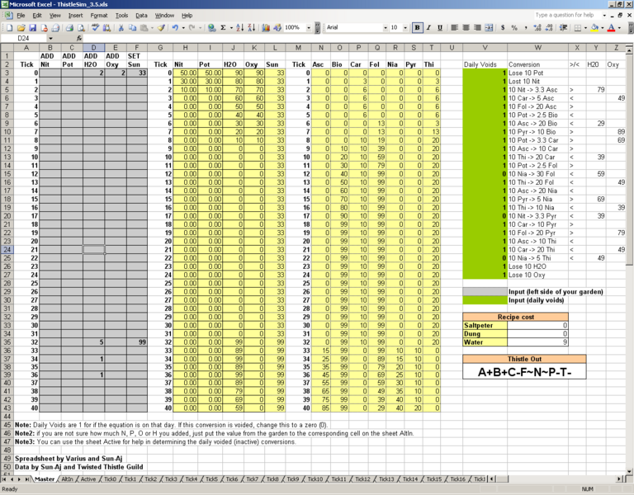Toggle Italic formatting
This screenshot has width=634, height=495.
click(428, 27)
